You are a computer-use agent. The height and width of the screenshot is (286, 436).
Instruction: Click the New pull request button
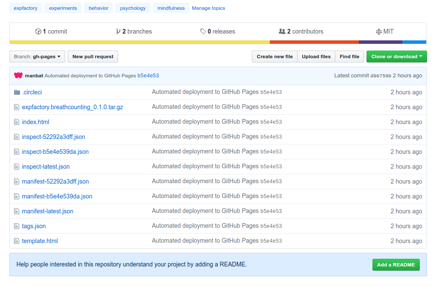click(93, 57)
